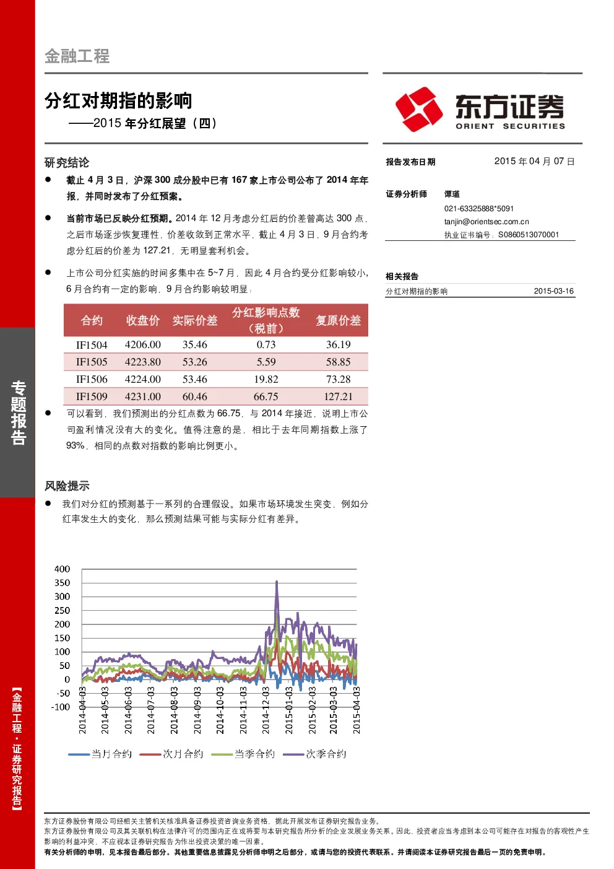Click the title 分红对期指的影响

pos(118,100)
